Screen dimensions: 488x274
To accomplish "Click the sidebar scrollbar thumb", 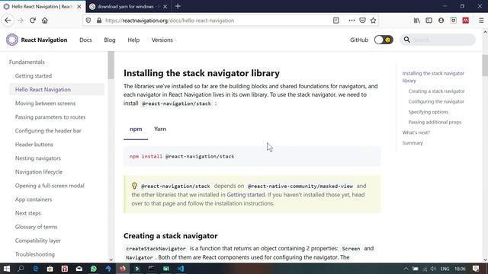I will pos(111,65).
